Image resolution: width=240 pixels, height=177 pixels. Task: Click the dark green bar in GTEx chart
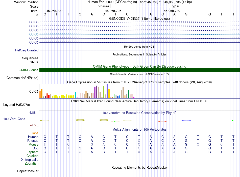pyautogui.click(x=129, y=94)
